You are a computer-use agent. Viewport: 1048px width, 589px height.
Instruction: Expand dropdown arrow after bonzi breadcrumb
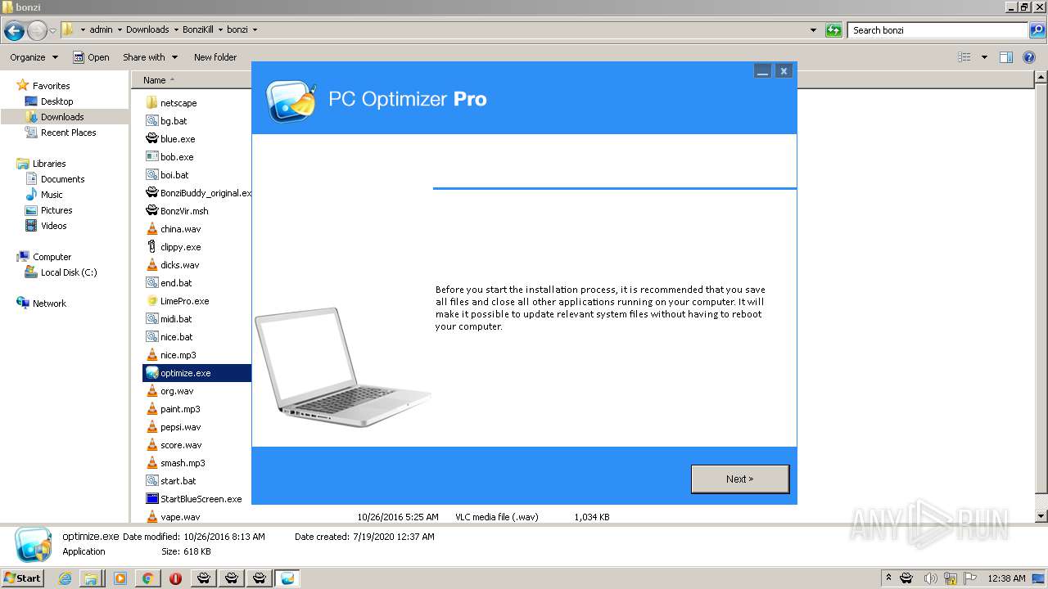(255, 29)
